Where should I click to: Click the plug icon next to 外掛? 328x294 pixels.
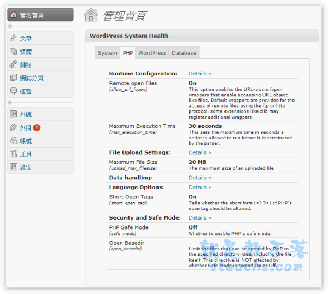pyautogui.click(x=13, y=127)
